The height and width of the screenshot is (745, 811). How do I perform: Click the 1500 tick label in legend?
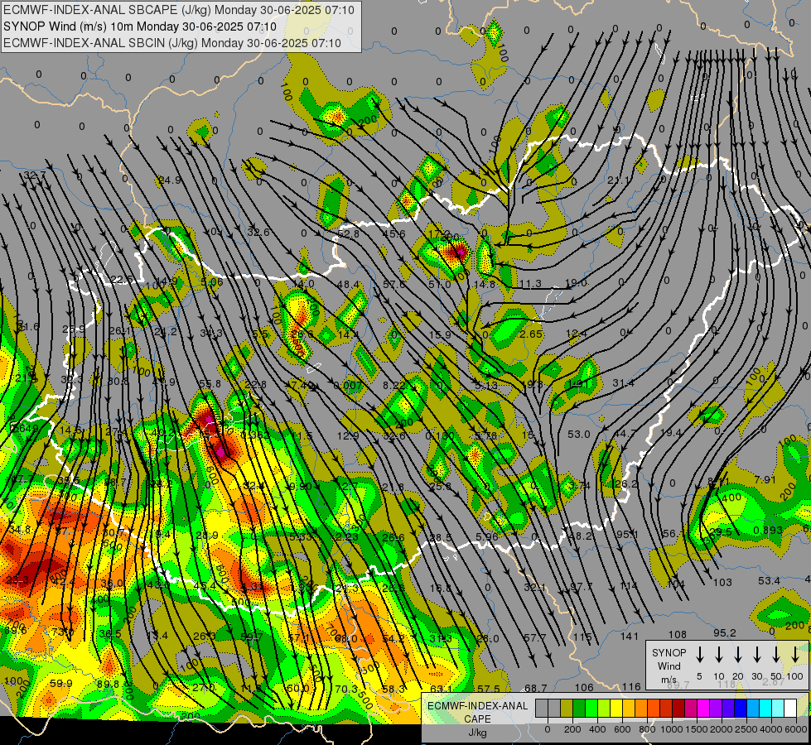(696, 729)
